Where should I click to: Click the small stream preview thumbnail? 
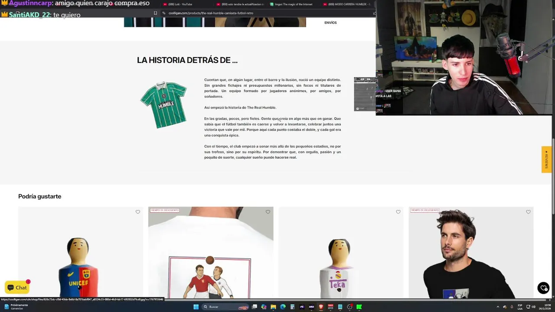click(x=365, y=94)
